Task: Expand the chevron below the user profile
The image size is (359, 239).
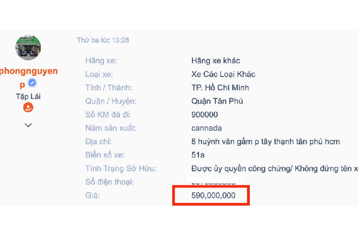Action: (28, 125)
